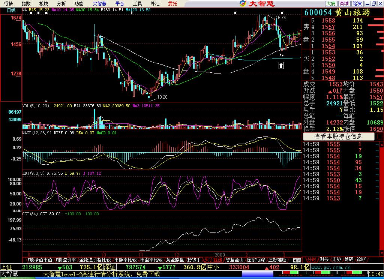Click the 中小 index label in status bar
Image resolution: width=384 pixels, height=279 pixels.
click(213, 267)
